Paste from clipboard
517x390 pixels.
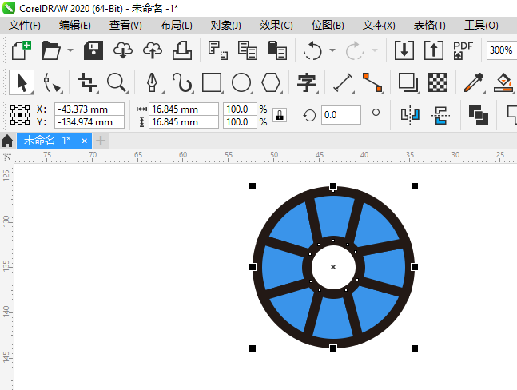[277, 50]
